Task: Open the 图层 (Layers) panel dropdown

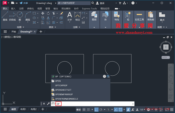Action: click(94, 27)
